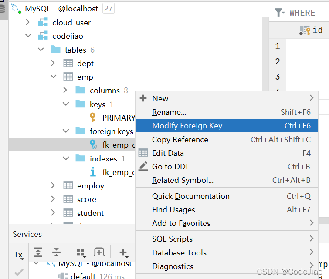Open the New submenu
The image size is (329, 279).
click(x=227, y=98)
